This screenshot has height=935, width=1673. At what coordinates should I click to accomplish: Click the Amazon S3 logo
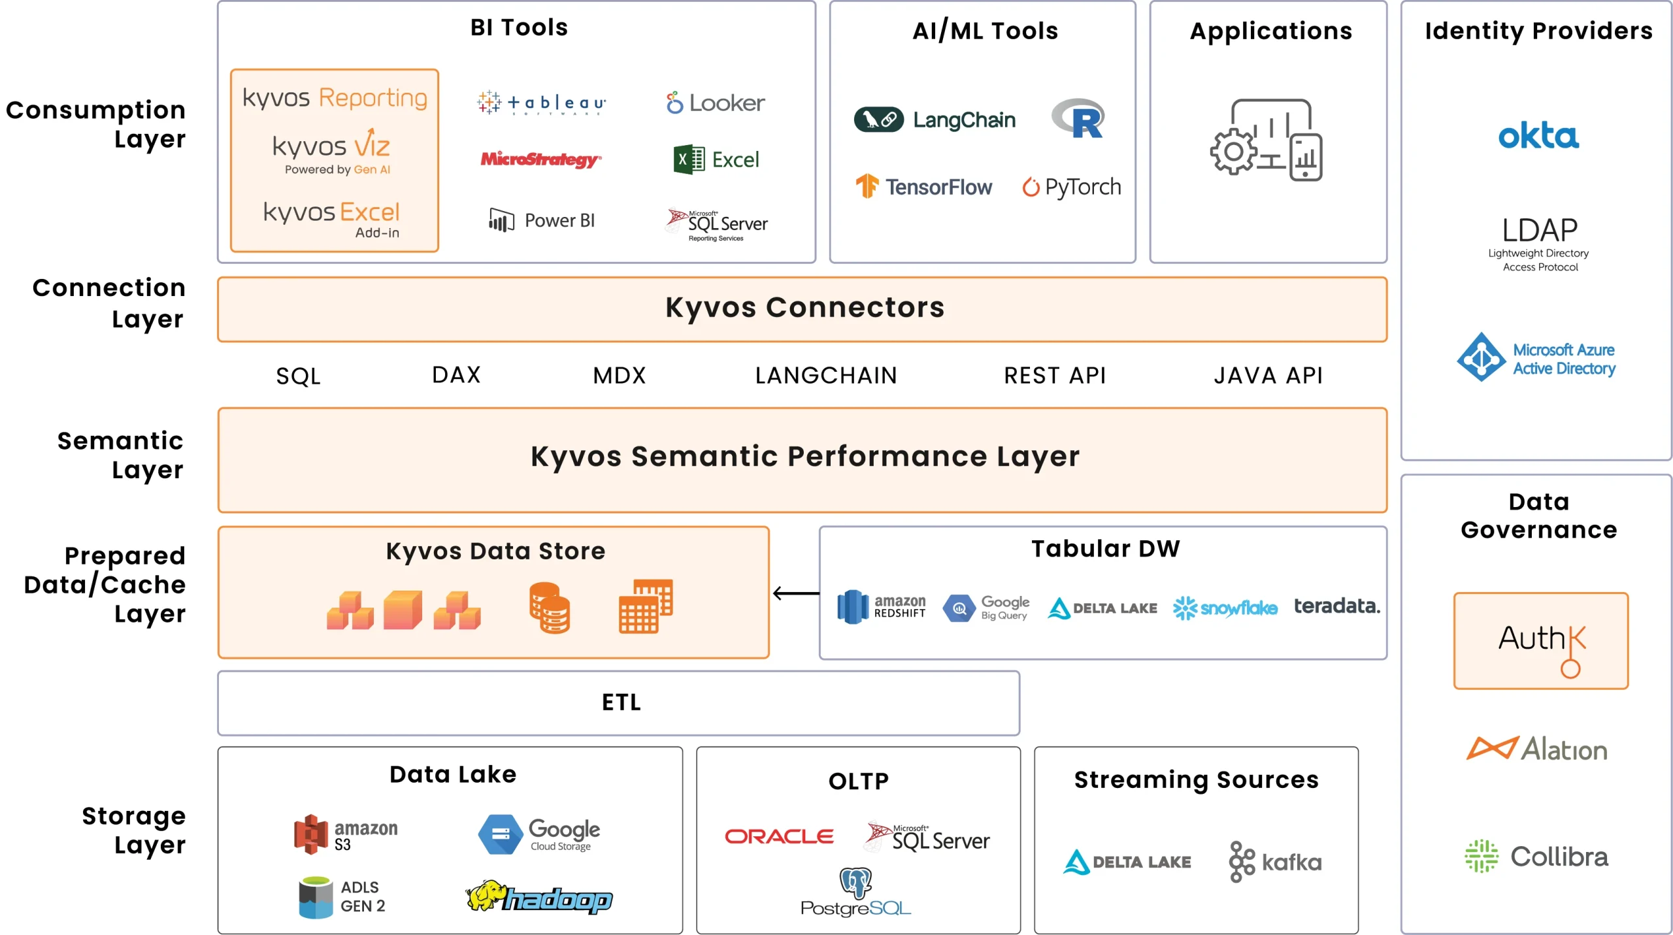pyautogui.click(x=346, y=834)
